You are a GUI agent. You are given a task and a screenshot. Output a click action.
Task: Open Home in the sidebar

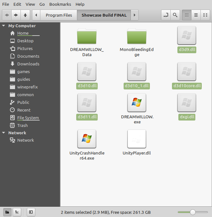[x=30, y=33]
